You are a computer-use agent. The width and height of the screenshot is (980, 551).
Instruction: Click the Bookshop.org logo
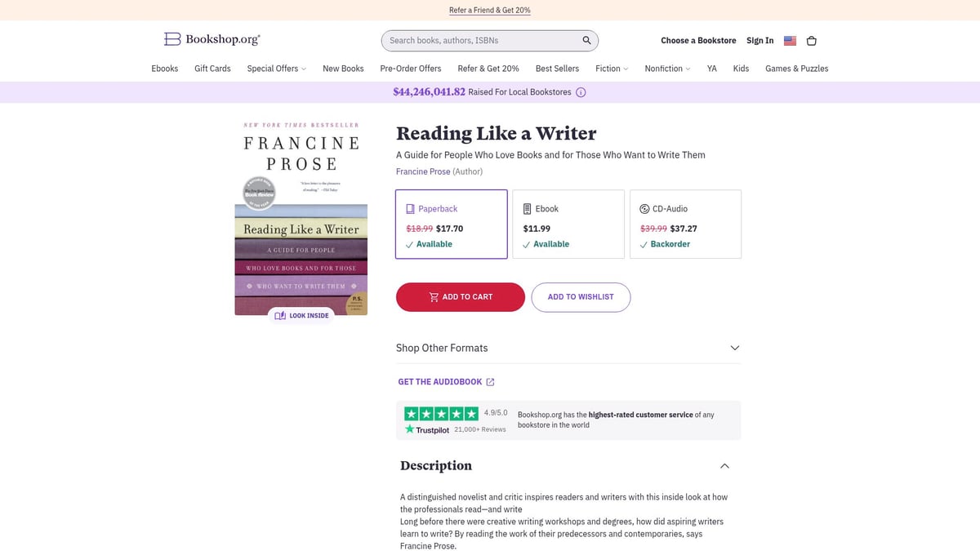coord(212,38)
